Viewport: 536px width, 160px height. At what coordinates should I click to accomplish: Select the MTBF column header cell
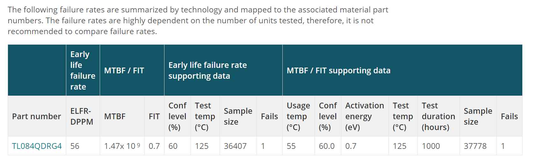pos(115,117)
